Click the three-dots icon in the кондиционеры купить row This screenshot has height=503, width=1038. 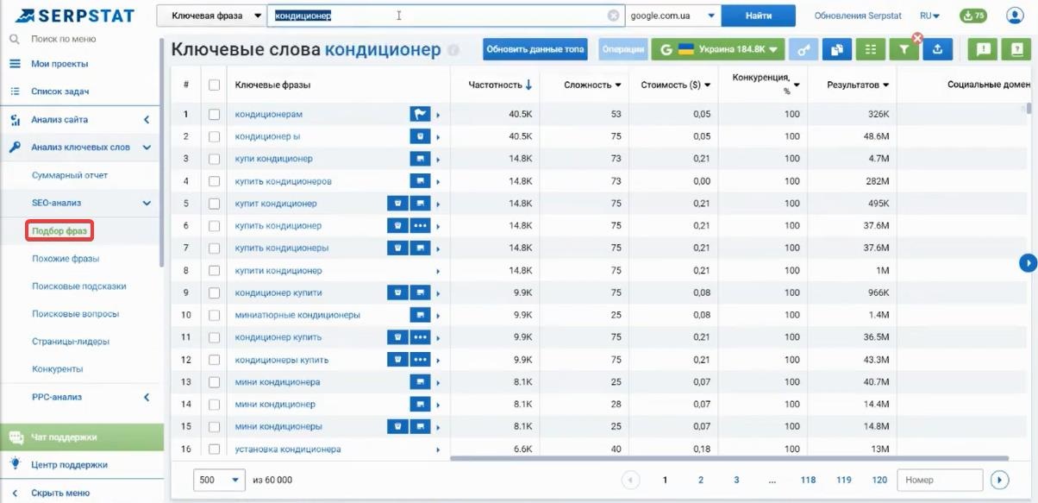[420, 360]
